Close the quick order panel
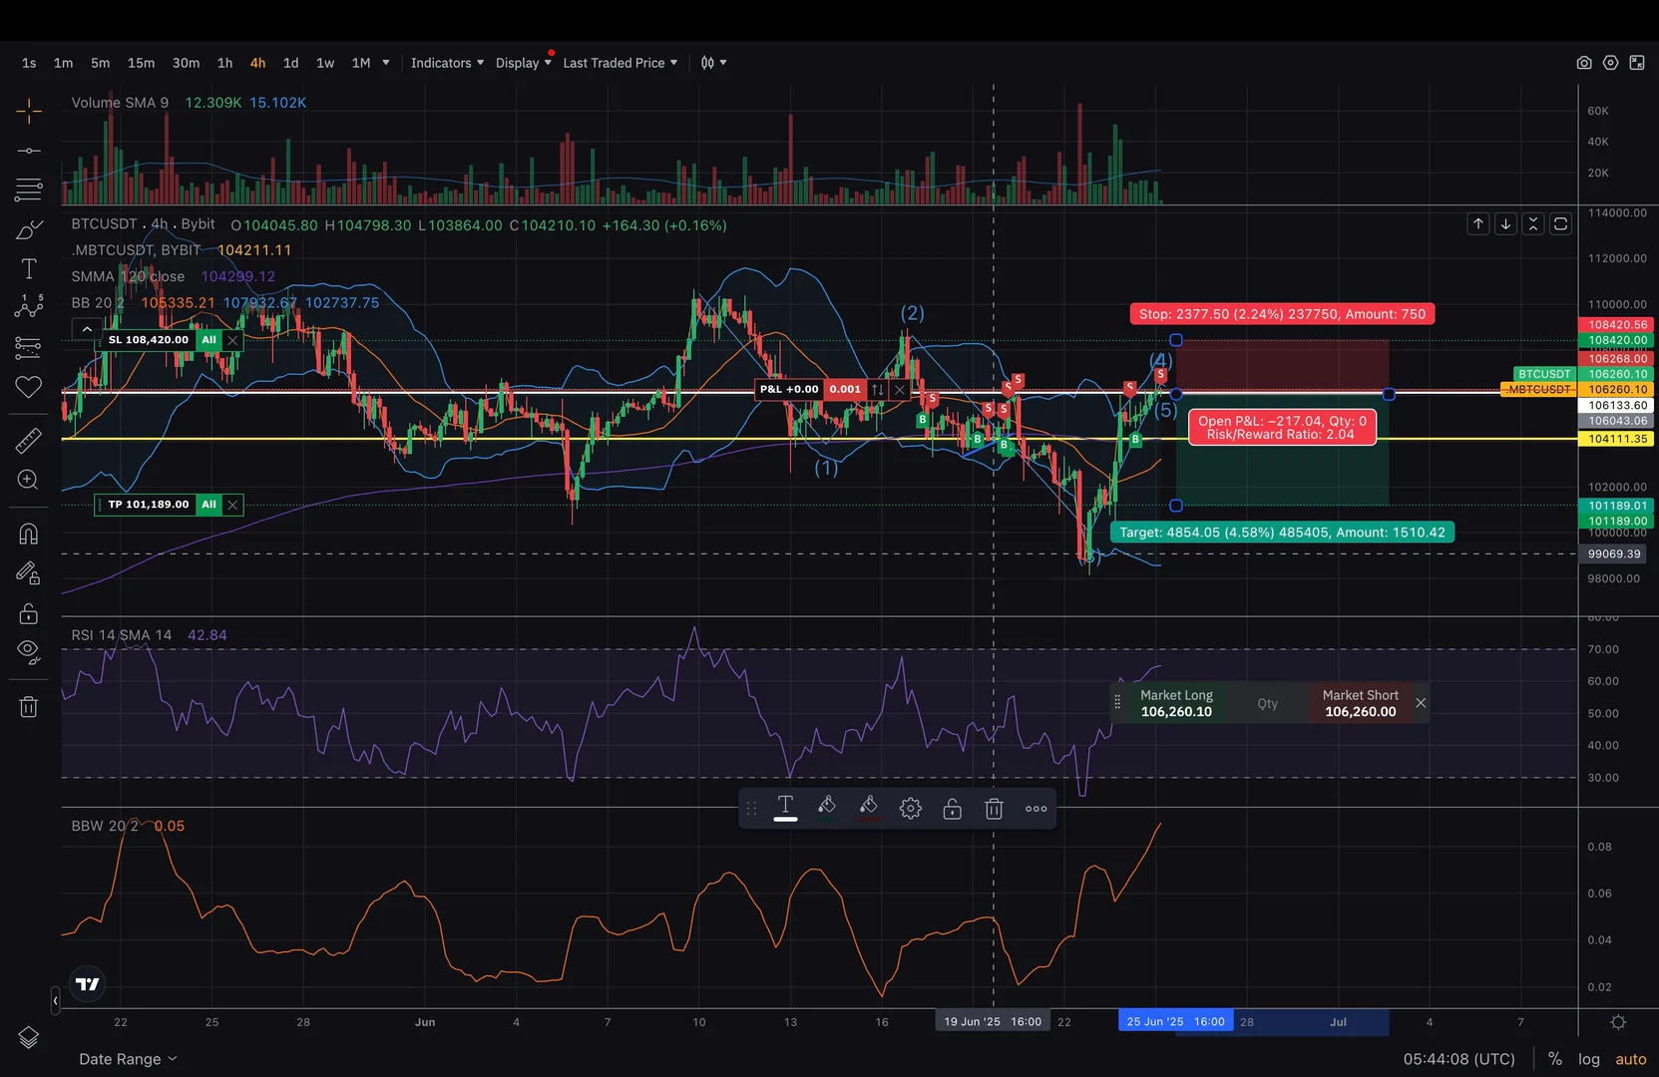Image resolution: width=1659 pixels, height=1077 pixels. [x=1421, y=703]
